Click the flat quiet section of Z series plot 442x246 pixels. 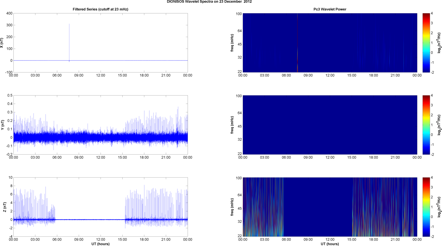click(x=90, y=219)
